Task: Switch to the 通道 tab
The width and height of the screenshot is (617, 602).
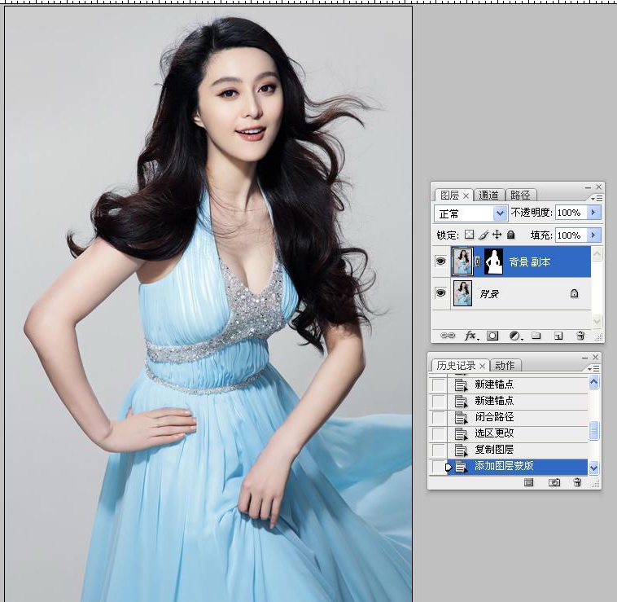Action: coord(489,196)
